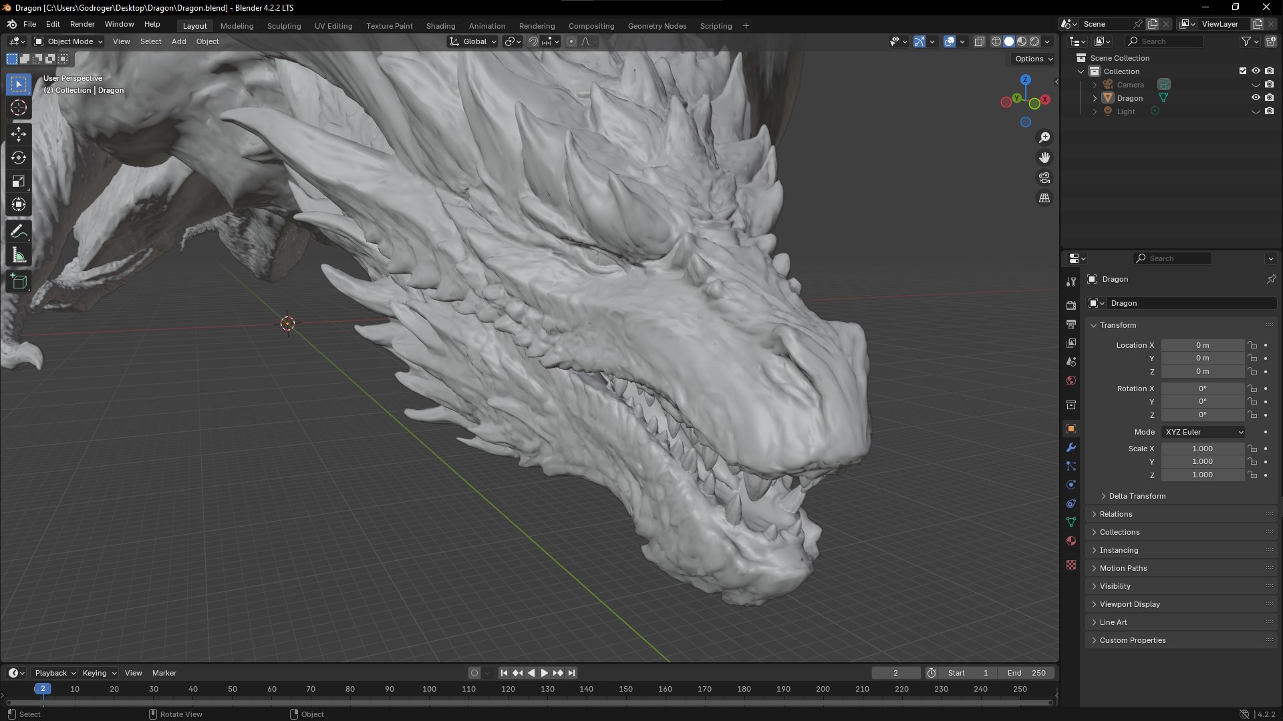Open the File menu

pyautogui.click(x=29, y=24)
